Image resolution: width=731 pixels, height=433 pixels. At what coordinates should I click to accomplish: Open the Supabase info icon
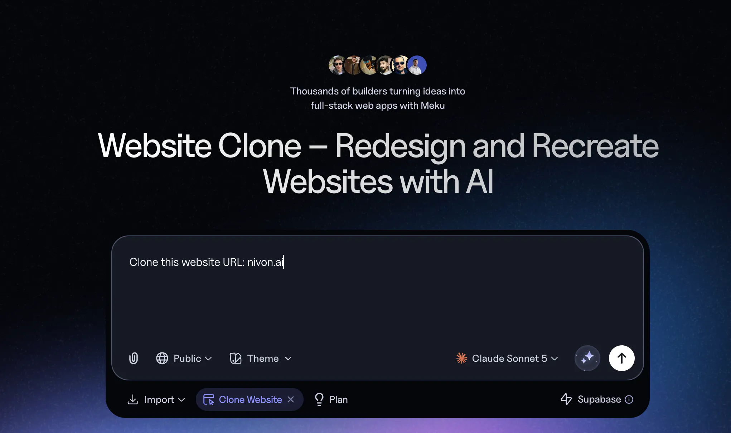click(629, 399)
